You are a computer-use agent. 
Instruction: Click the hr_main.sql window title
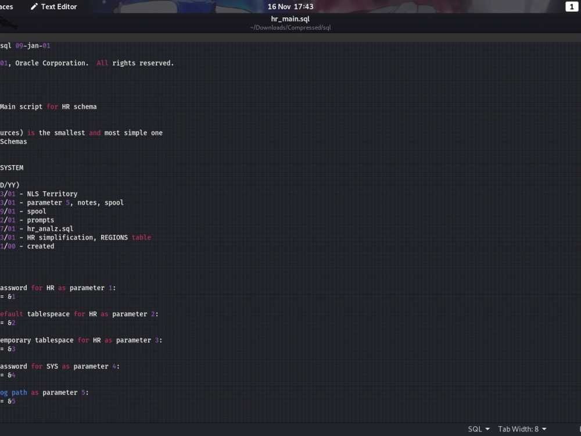coord(290,19)
